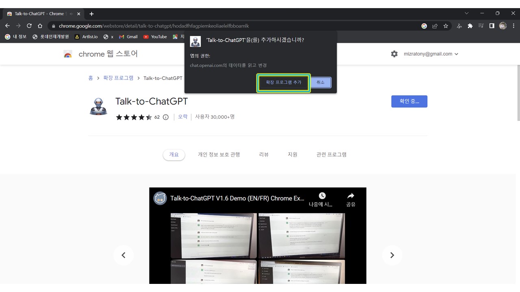Open the rating info icon

coord(165,117)
